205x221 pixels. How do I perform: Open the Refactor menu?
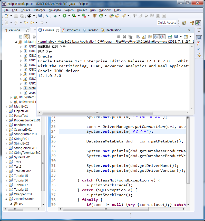pos(40,10)
